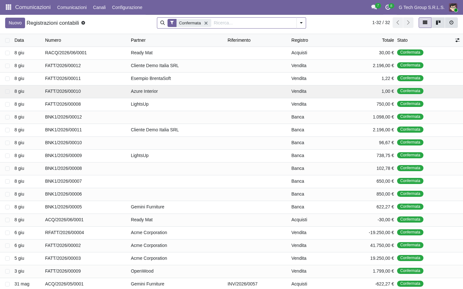Click the Confermata filter facet label
Viewport: 463px width, 289px height.
tap(190, 23)
